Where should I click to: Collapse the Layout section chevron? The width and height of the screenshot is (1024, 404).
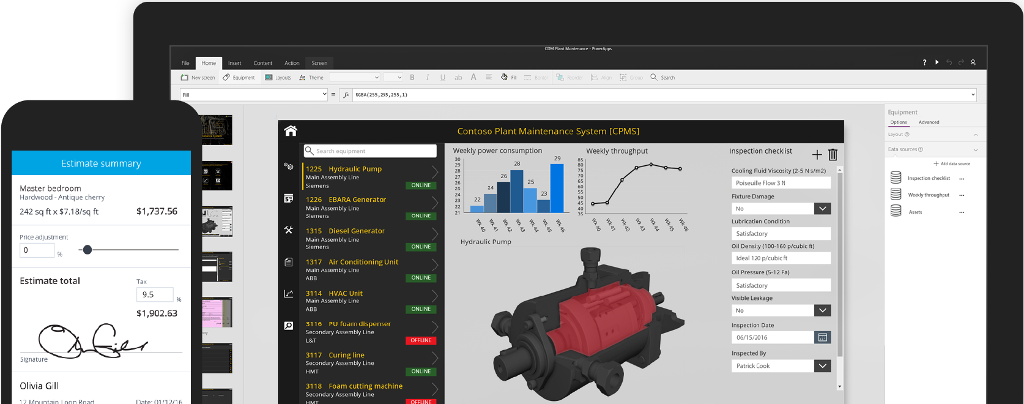(x=976, y=135)
